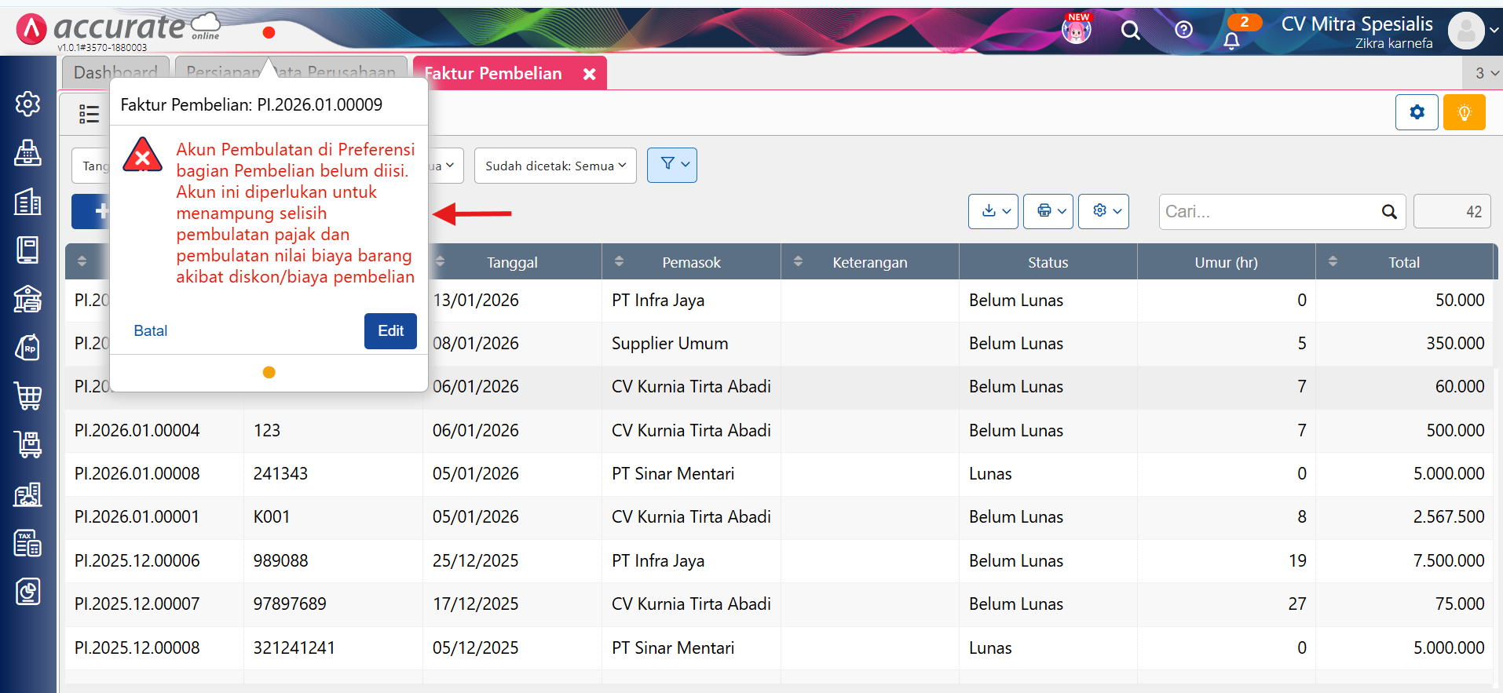Click the orange lightbulb tips button

coord(1464,112)
